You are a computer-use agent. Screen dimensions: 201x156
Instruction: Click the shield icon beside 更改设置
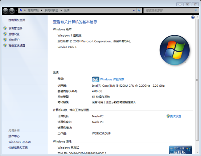tap(168, 116)
